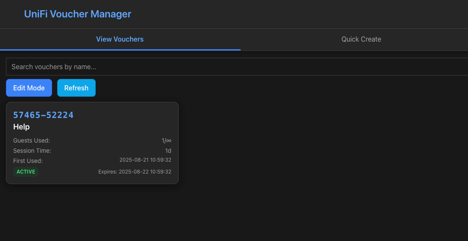Switch to the View Vouchers tab
The height and width of the screenshot is (241, 468).
coord(120,39)
